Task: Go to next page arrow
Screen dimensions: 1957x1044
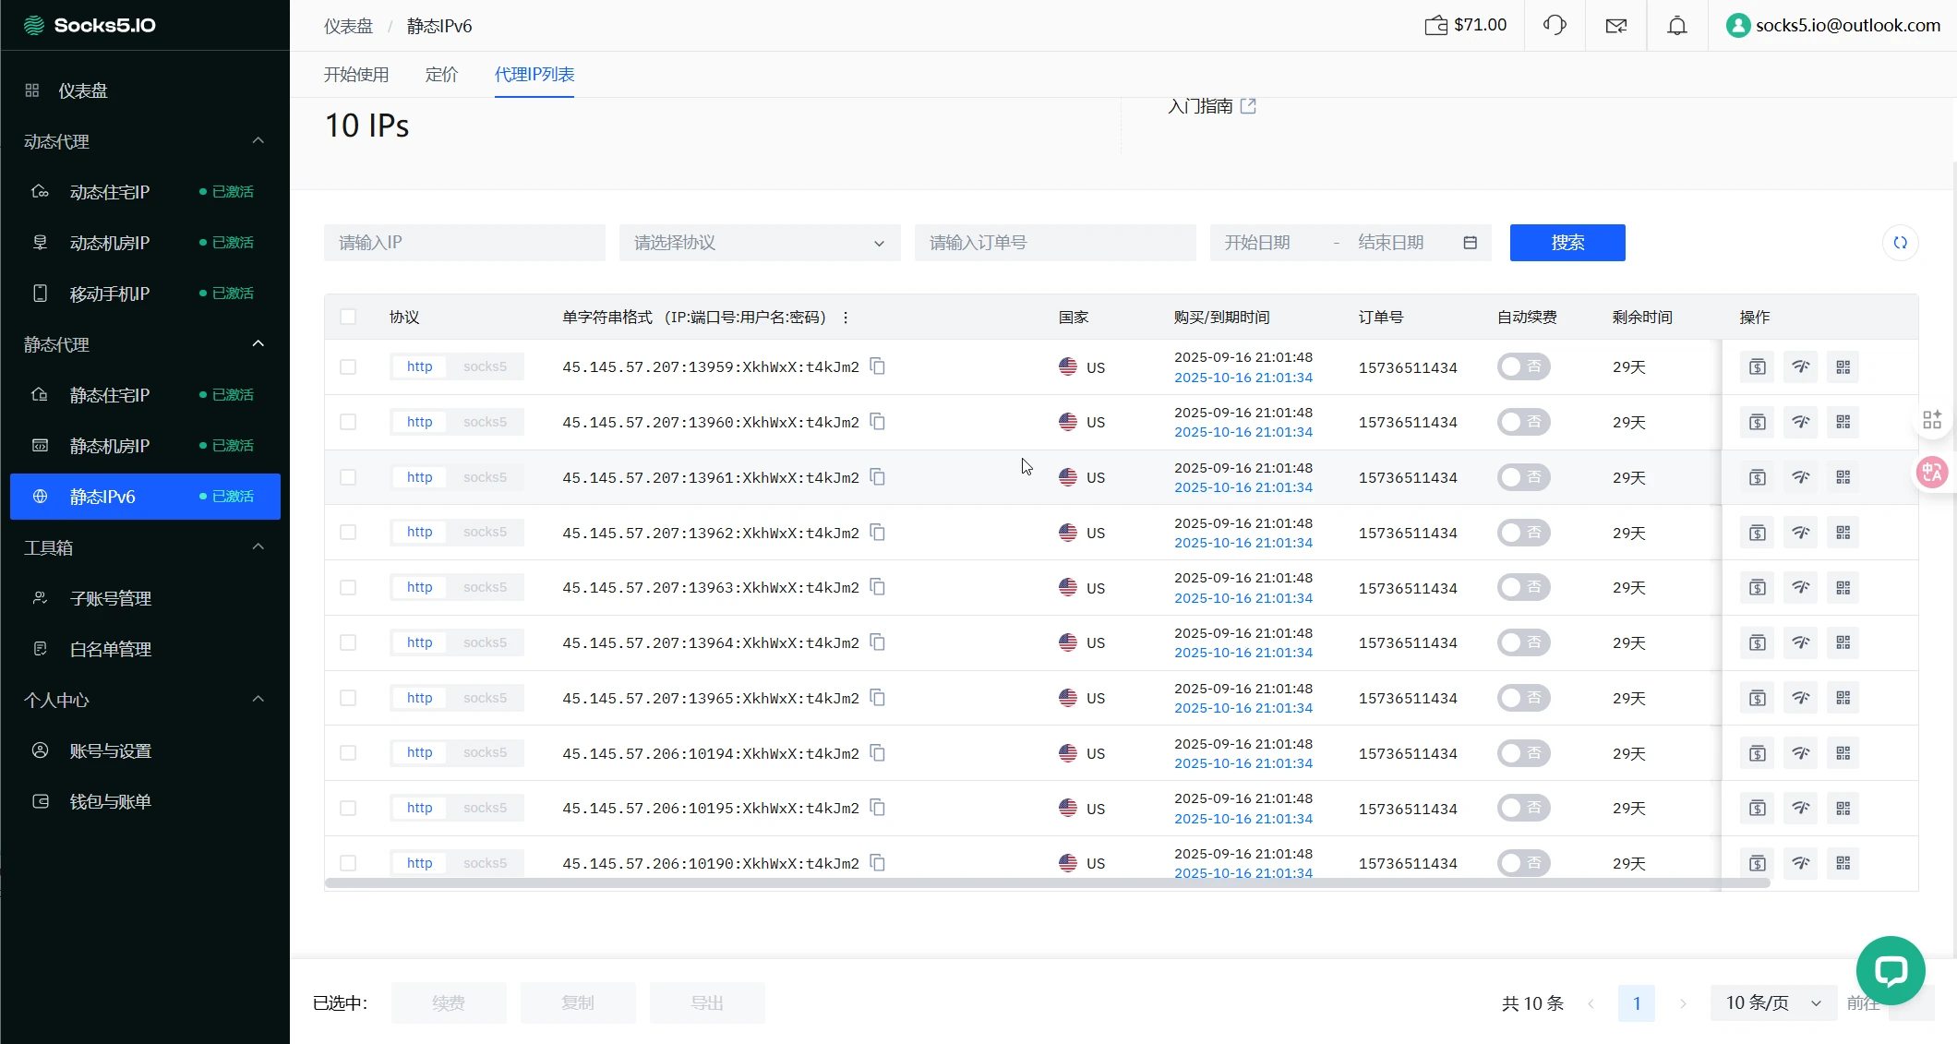Action: 1683,1003
